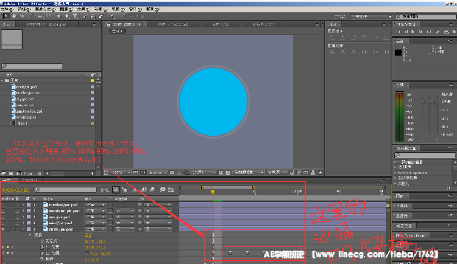
Task: Click the new composition icon in project panel
Action: coord(19,173)
